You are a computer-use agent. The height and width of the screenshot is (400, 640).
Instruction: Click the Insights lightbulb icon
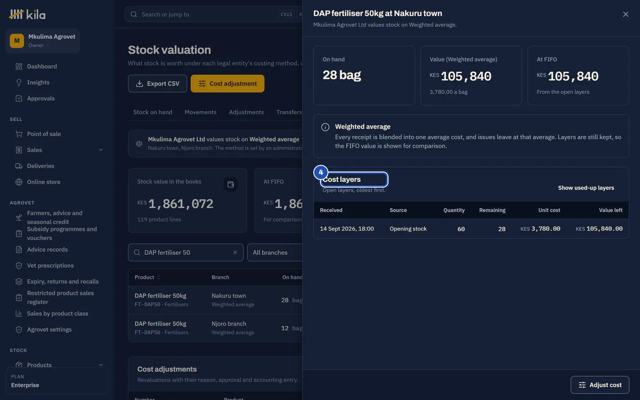pyautogui.click(x=19, y=83)
